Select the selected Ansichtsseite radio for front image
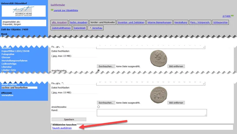The height and width of the screenshot is (134, 237). 99,70
